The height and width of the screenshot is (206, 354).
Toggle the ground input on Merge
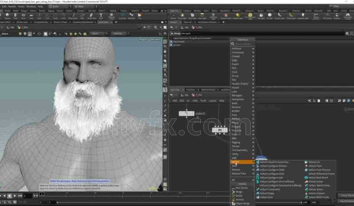point(171,45)
